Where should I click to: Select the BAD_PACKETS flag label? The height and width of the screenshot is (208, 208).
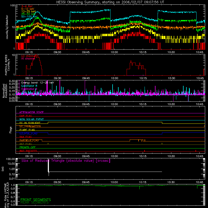point(28,151)
